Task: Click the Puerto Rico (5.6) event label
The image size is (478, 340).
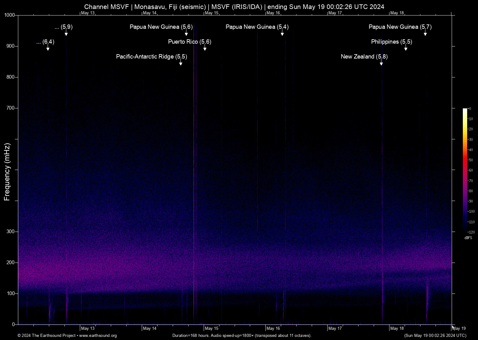Action: [189, 42]
